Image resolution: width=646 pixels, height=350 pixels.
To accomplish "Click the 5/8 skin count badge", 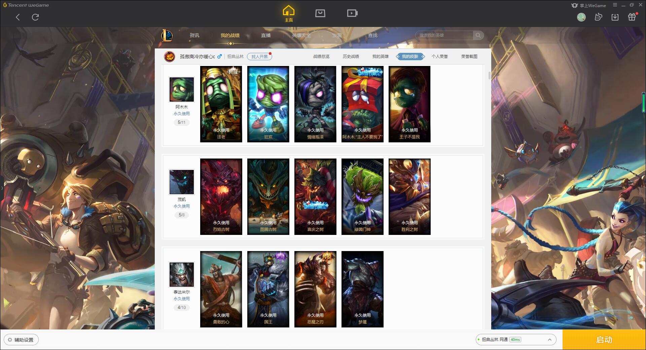I will (x=182, y=215).
